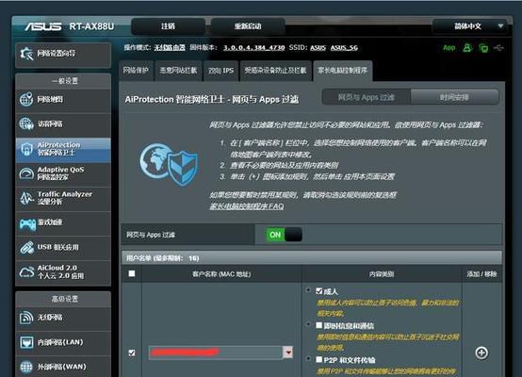Screen dimensions: 522x377
Task: Toggle the select-all checkbox in table header
Action: point(132,273)
